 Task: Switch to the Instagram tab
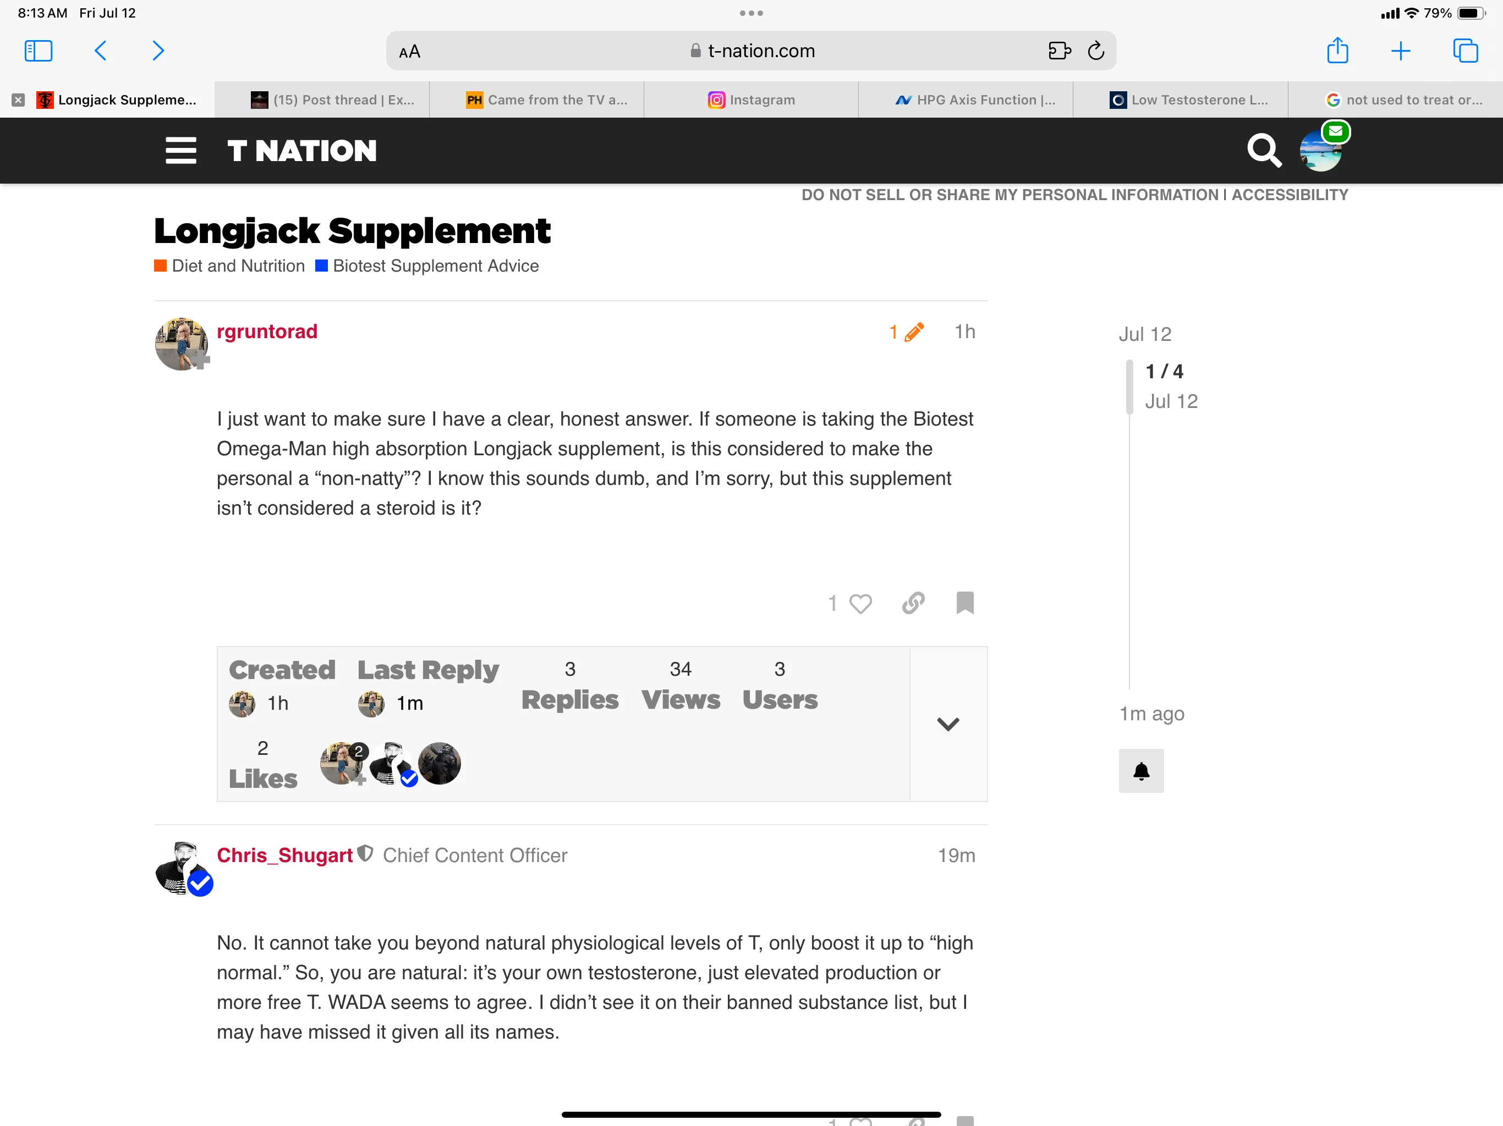pos(751,100)
